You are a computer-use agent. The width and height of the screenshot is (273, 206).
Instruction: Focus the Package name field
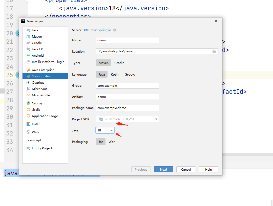click(x=128, y=108)
